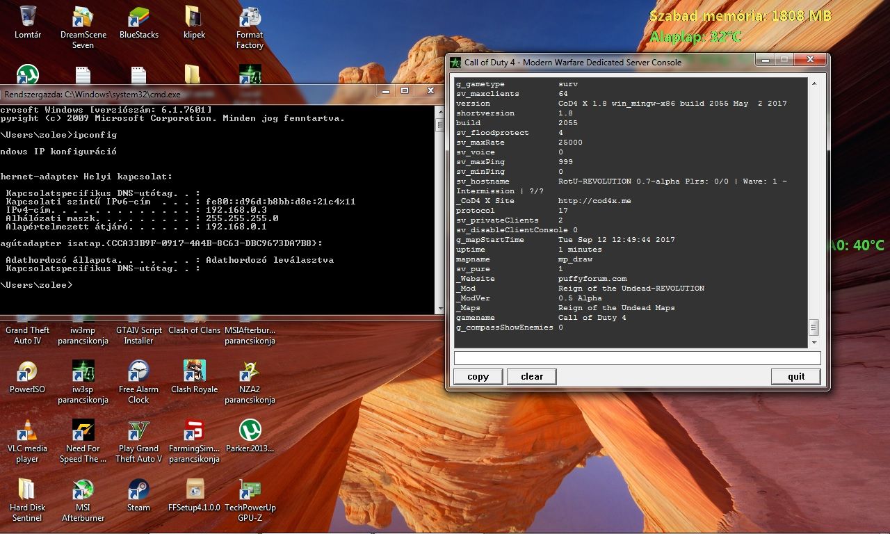
Task: Click the uptime 1 minutes line
Action: click(x=529, y=250)
